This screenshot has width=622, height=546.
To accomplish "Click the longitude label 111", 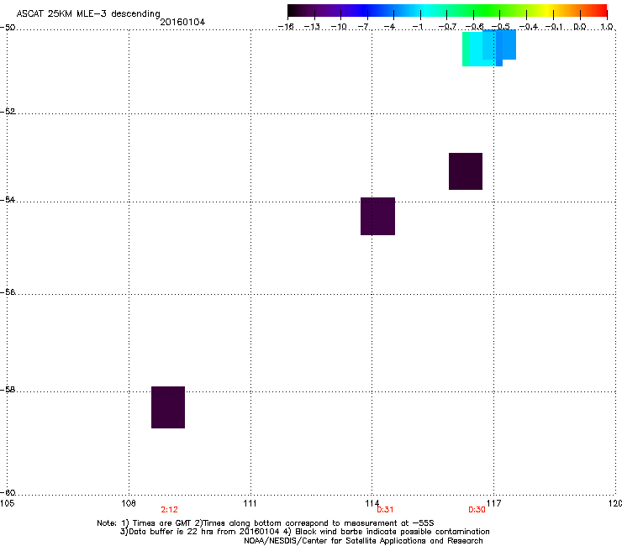I will tap(250, 503).
